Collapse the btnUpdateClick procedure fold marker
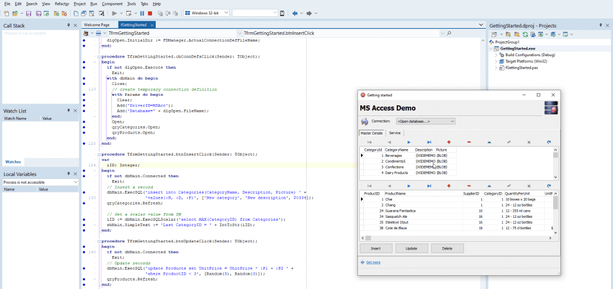Image resolution: width=613 pixels, height=289 pixels. (99, 241)
